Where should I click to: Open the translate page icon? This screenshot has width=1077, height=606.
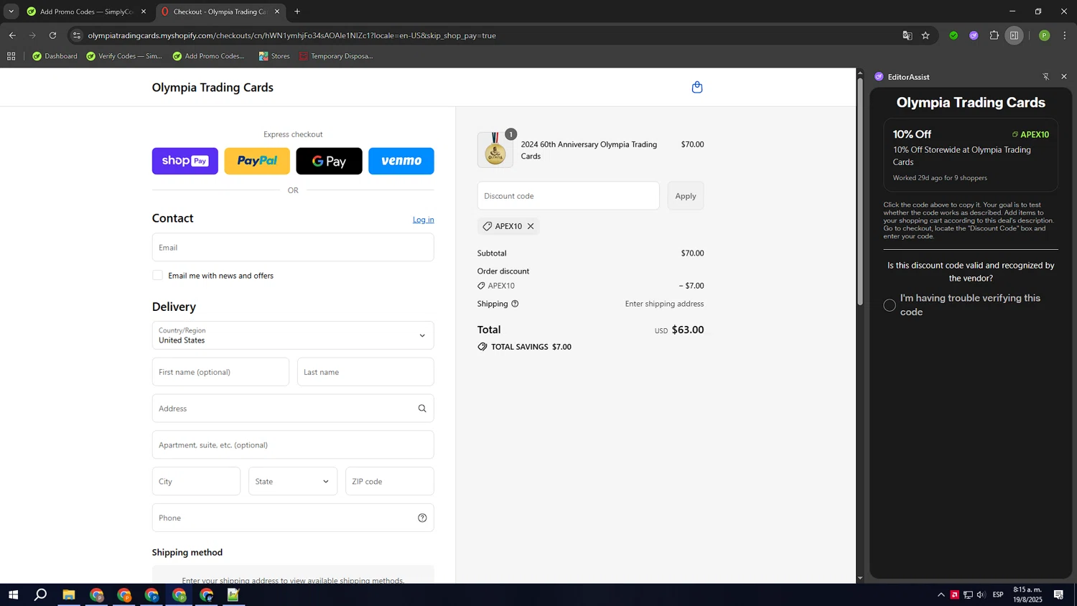[x=907, y=35]
